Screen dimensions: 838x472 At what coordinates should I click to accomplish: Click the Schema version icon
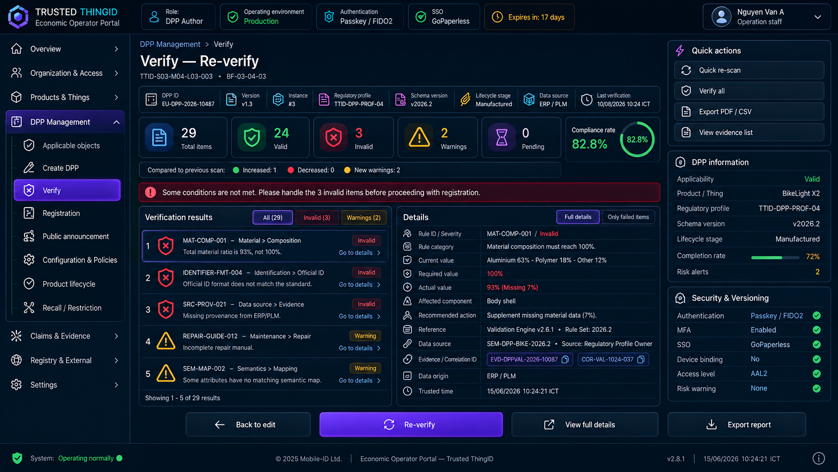pyautogui.click(x=400, y=99)
